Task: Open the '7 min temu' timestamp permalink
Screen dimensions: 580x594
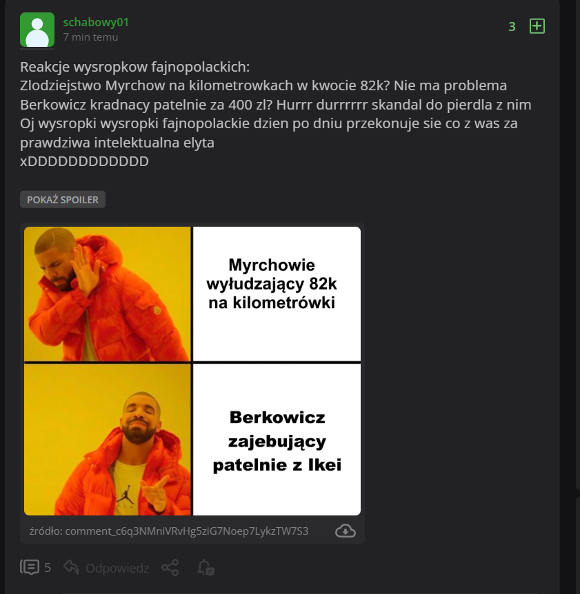Action: [x=90, y=37]
